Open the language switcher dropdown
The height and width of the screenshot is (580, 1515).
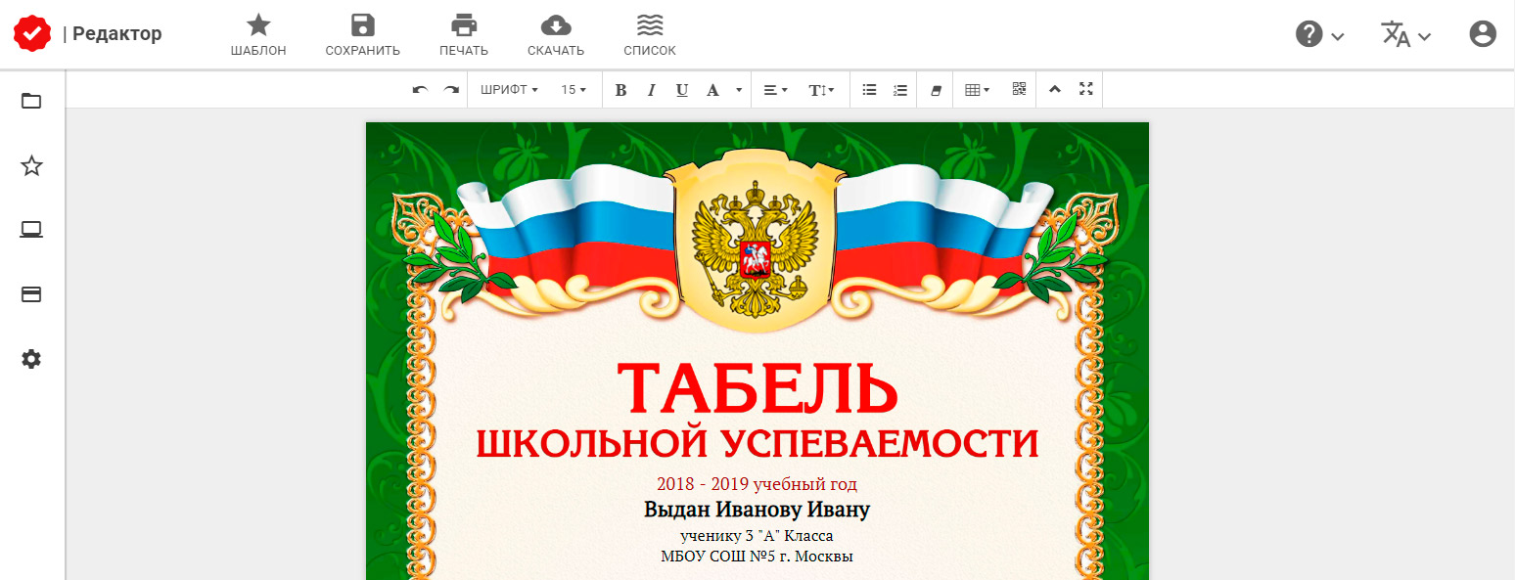[x=1404, y=32]
